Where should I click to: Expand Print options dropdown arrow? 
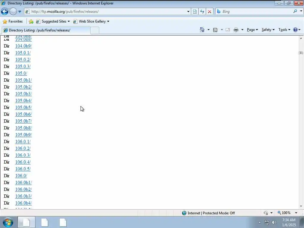tap(242, 30)
